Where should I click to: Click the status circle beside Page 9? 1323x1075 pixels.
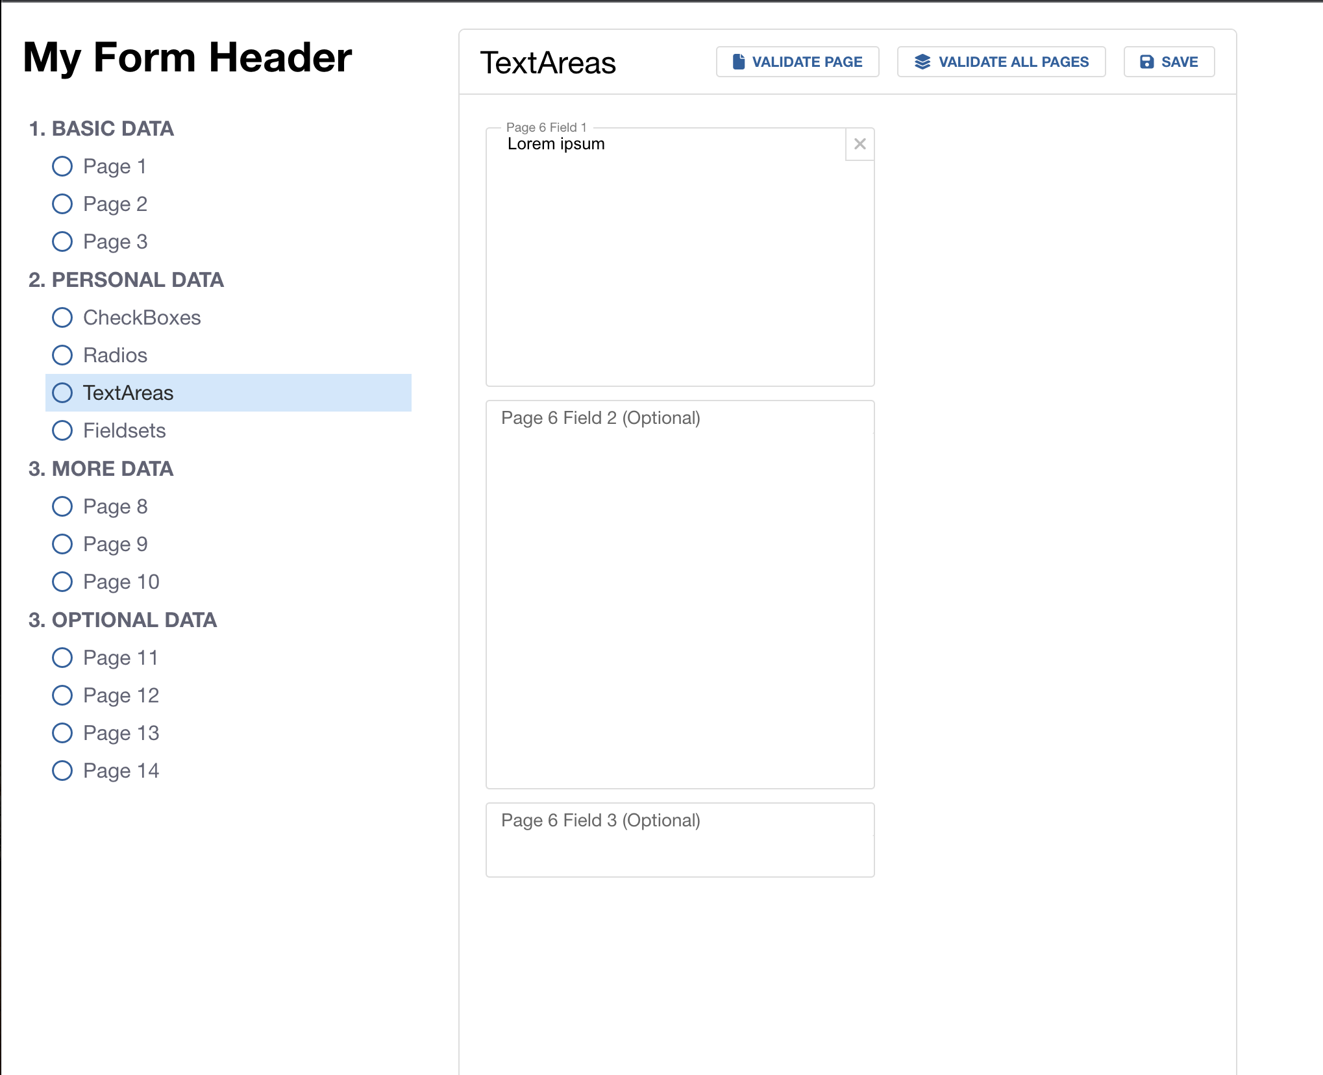(62, 544)
